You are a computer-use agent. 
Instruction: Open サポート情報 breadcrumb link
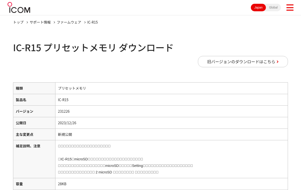[x=40, y=22]
